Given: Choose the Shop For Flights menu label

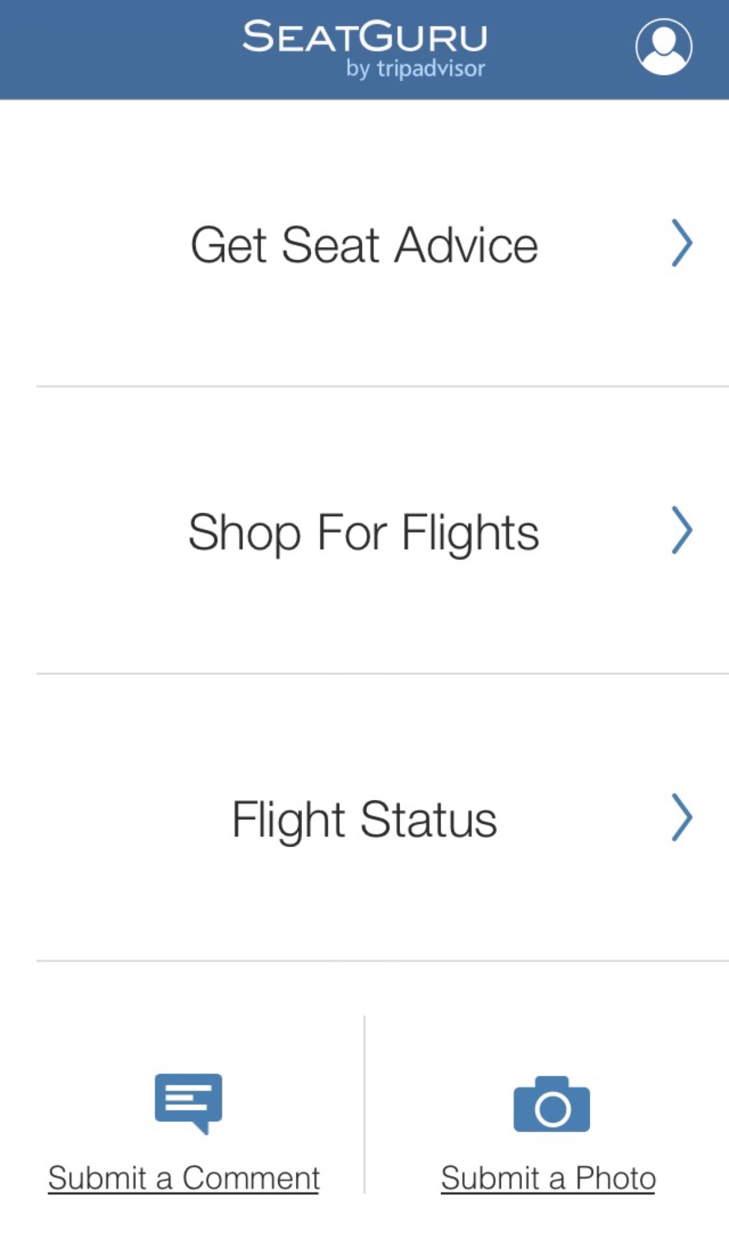Looking at the screenshot, I should click(364, 532).
